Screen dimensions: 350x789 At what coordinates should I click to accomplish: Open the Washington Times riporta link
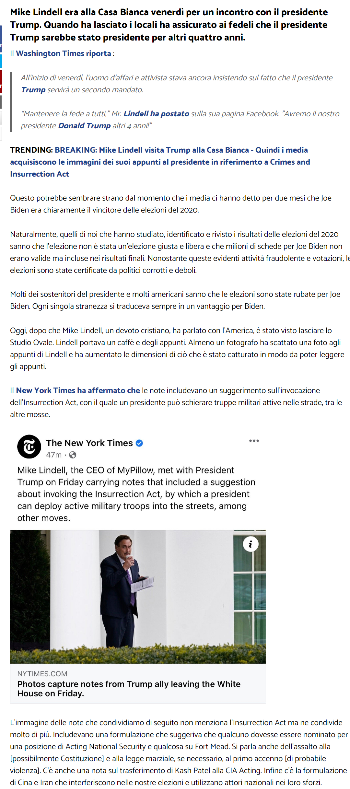tap(64, 53)
